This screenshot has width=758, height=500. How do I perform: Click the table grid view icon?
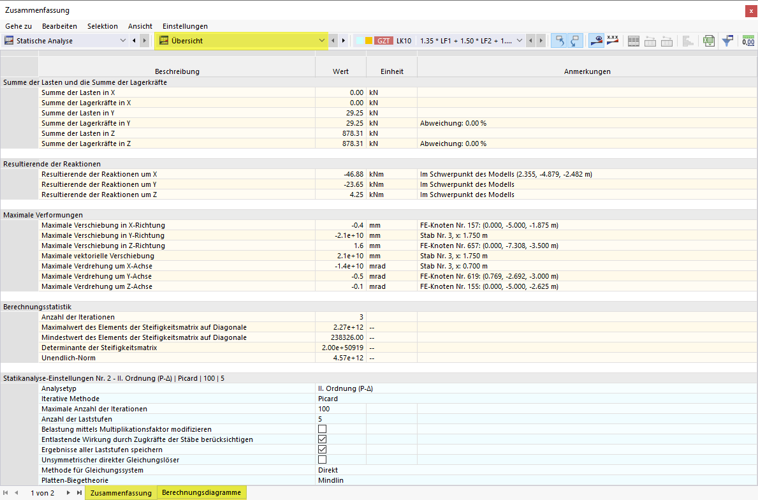(633, 41)
